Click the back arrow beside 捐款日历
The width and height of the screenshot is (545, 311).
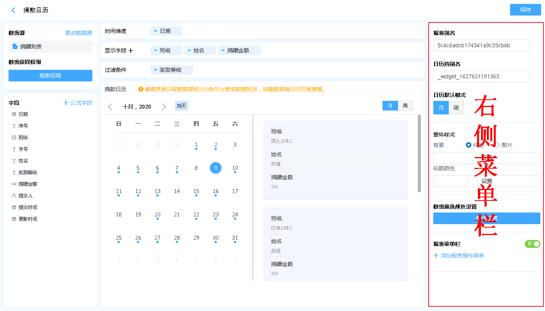click(14, 10)
